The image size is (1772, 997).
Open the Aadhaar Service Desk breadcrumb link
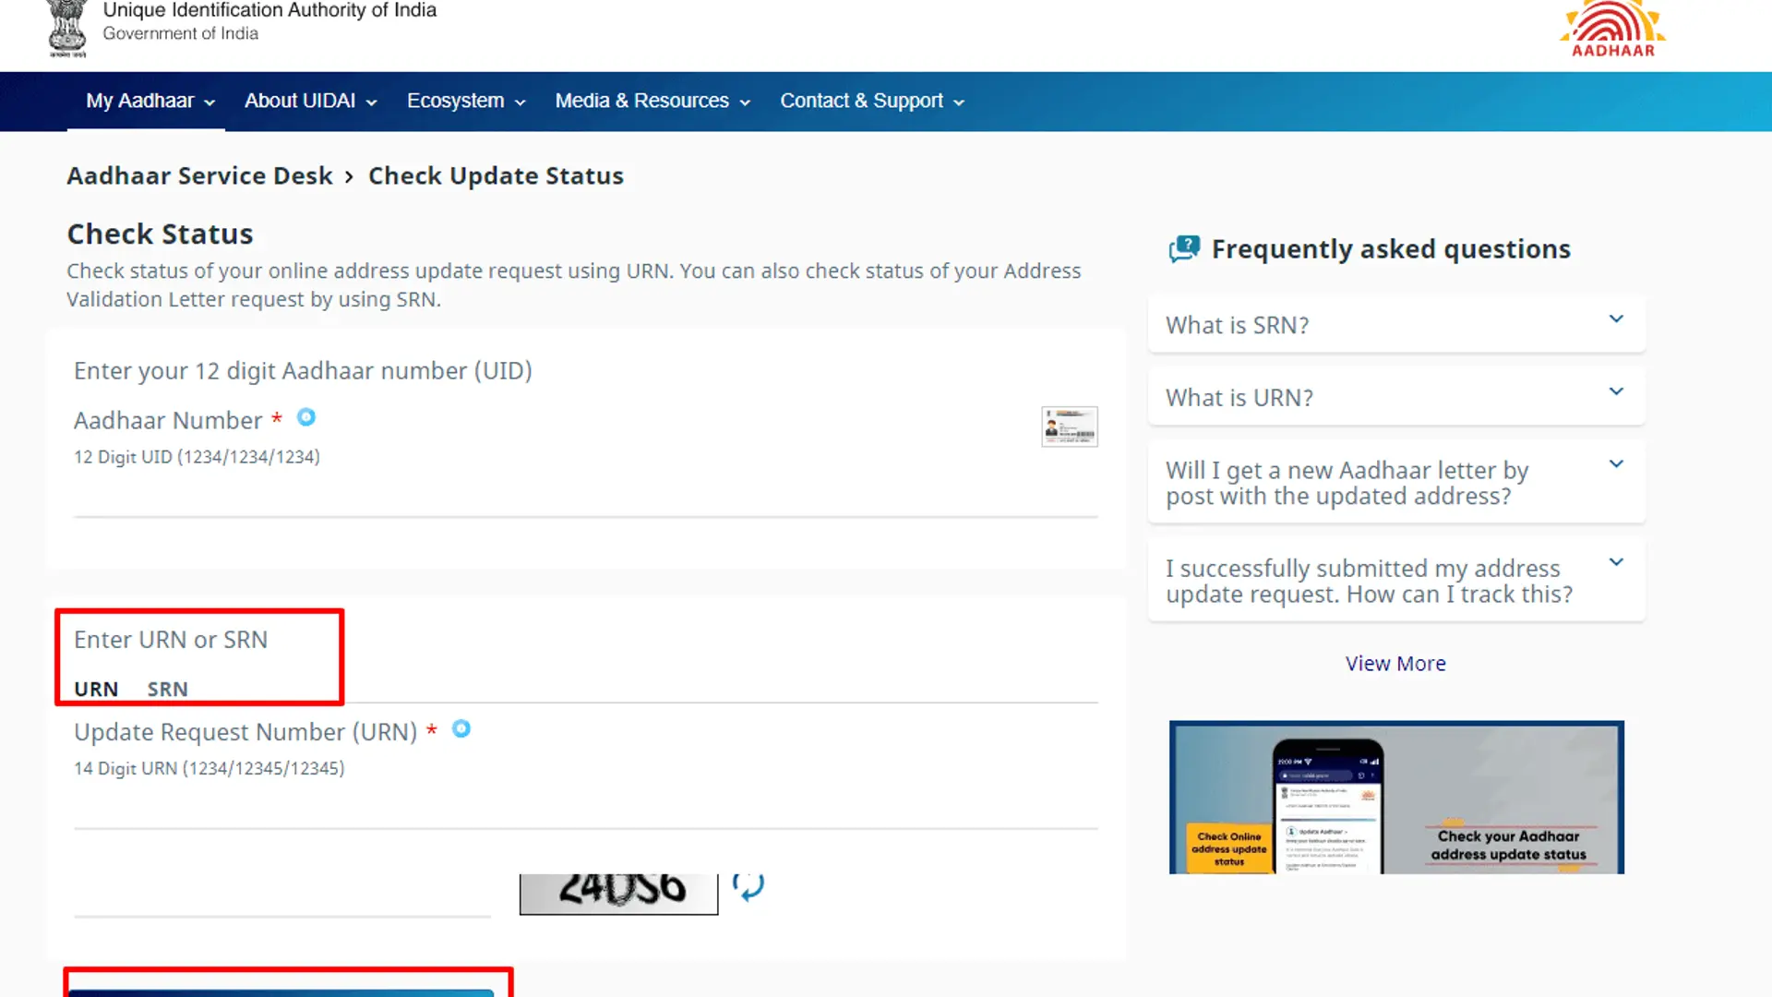pyautogui.click(x=199, y=175)
